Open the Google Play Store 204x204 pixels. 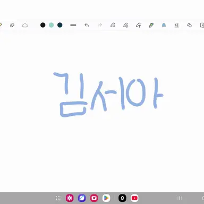pyautogui.click(x=106, y=198)
